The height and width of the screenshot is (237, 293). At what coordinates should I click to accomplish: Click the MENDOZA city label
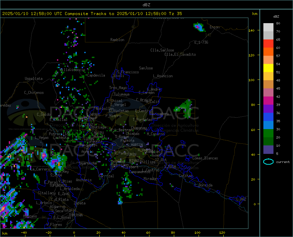pos(87,119)
